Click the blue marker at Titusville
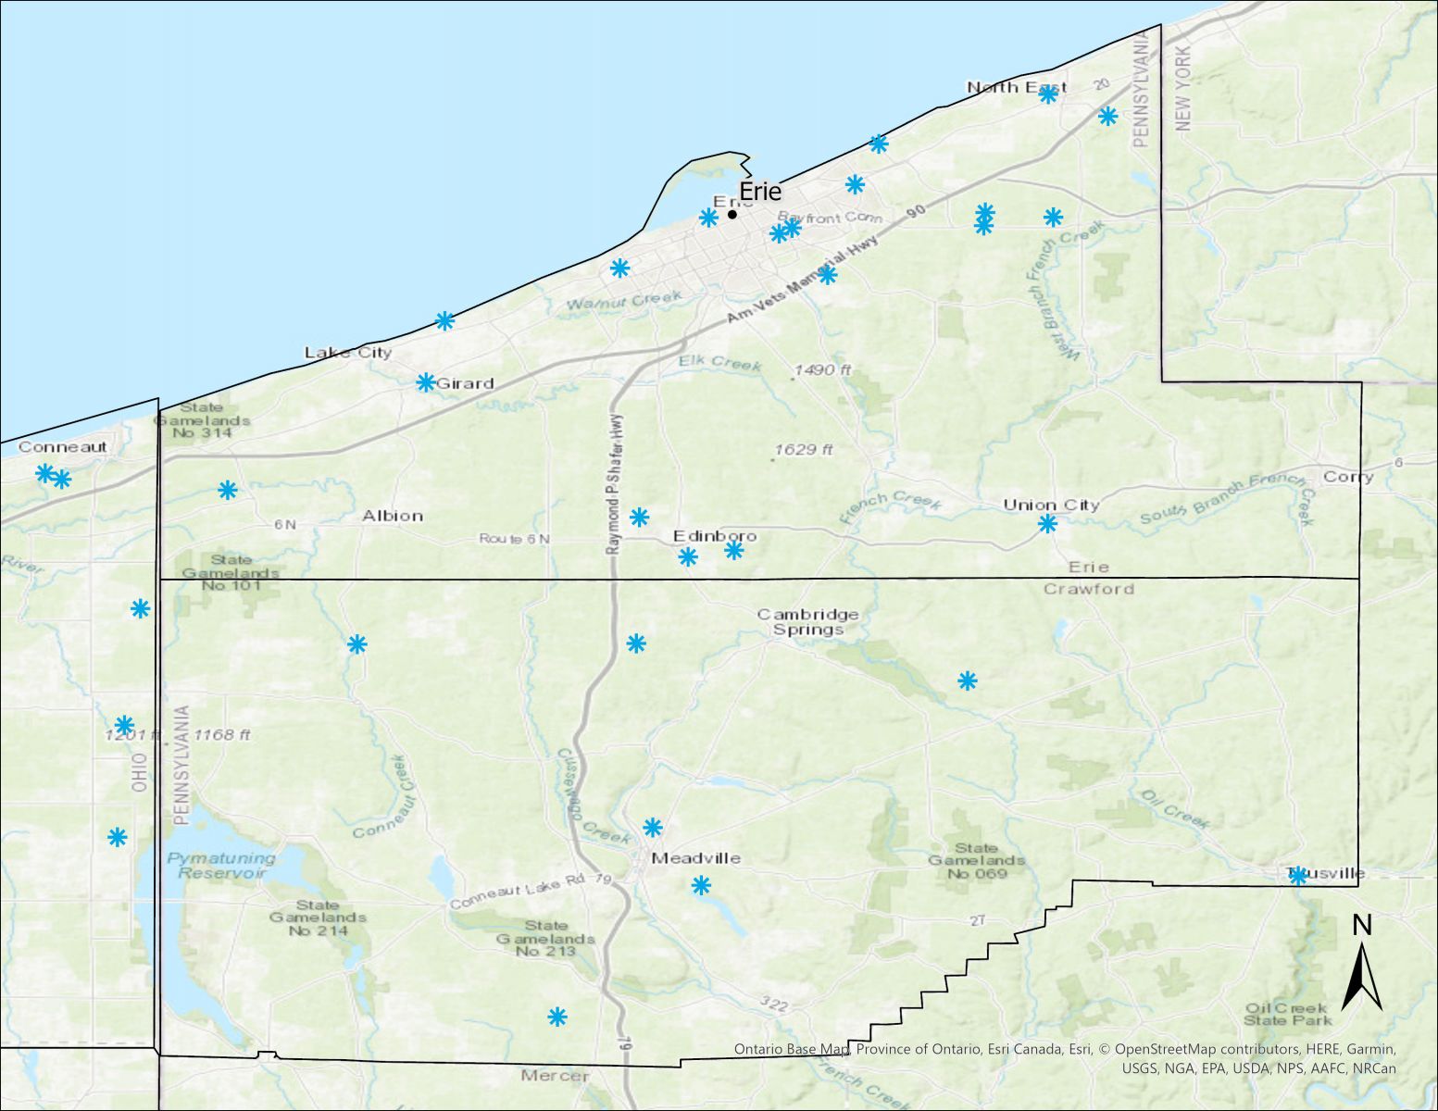This screenshot has width=1438, height=1111. [x=1298, y=876]
